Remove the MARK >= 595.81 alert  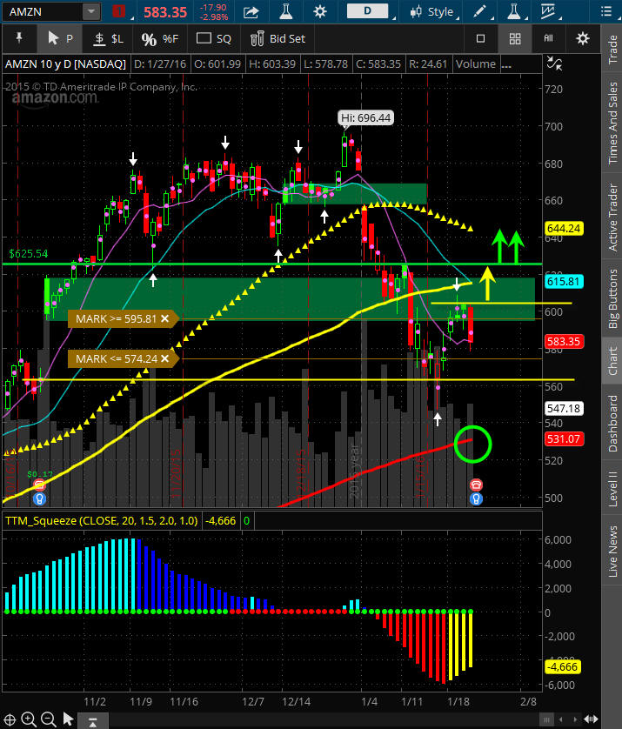coord(164,319)
